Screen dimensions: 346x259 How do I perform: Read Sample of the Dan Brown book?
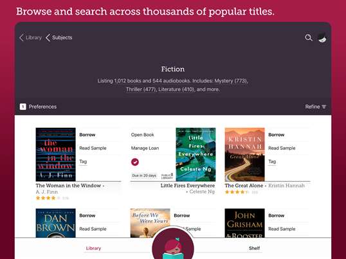click(x=93, y=229)
